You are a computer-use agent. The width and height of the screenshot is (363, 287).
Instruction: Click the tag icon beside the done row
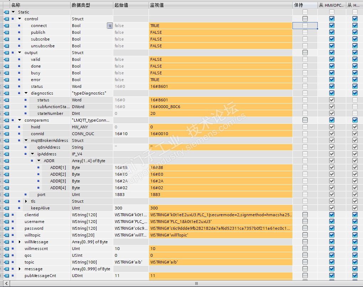[6, 66]
